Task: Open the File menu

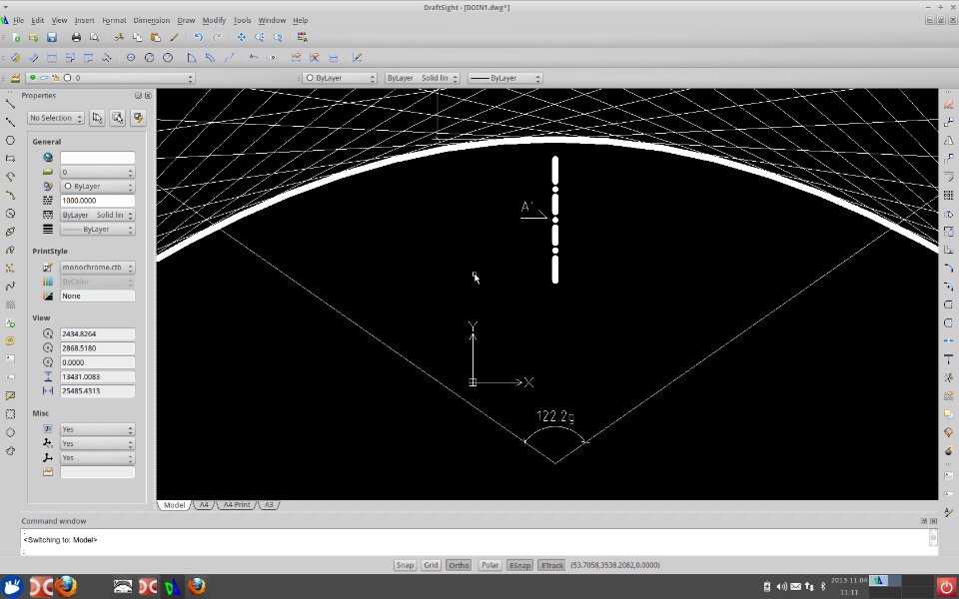Action: pos(18,20)
